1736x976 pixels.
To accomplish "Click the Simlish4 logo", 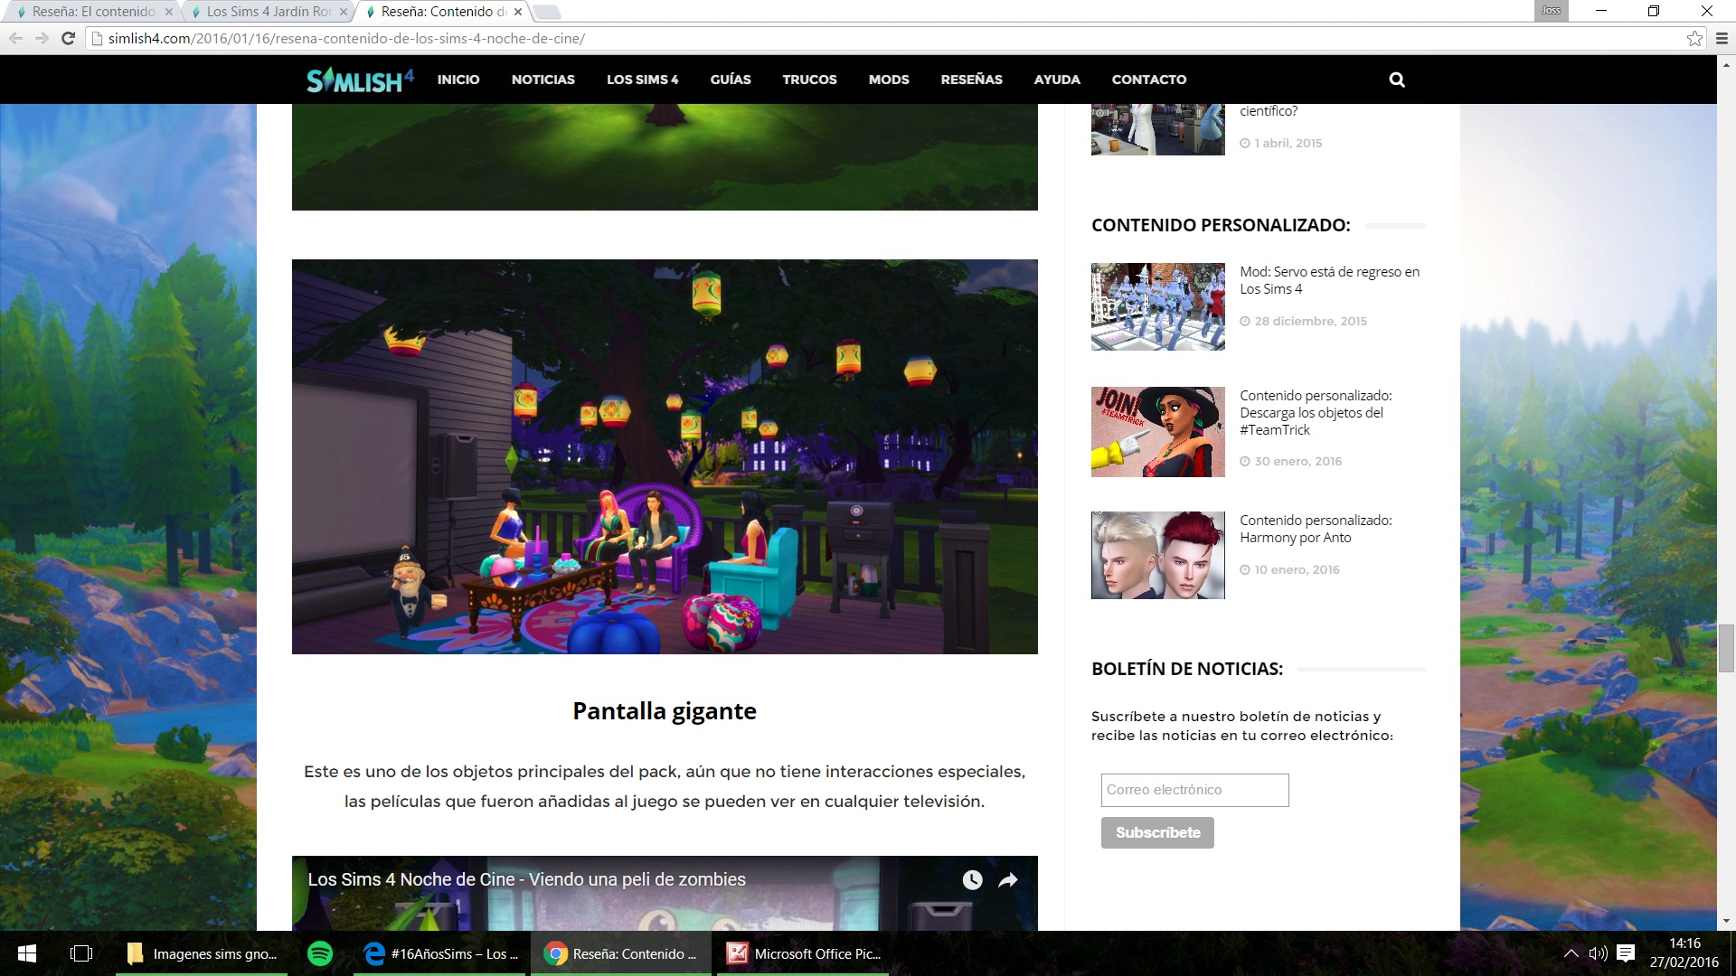I will click(360, 80).
